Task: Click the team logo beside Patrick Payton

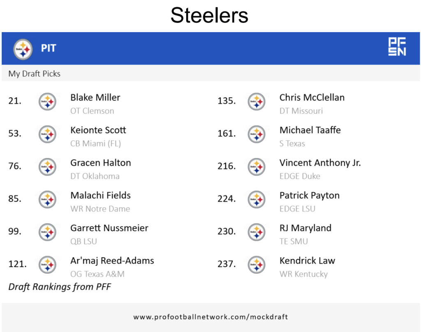Action: click(257, 199)
